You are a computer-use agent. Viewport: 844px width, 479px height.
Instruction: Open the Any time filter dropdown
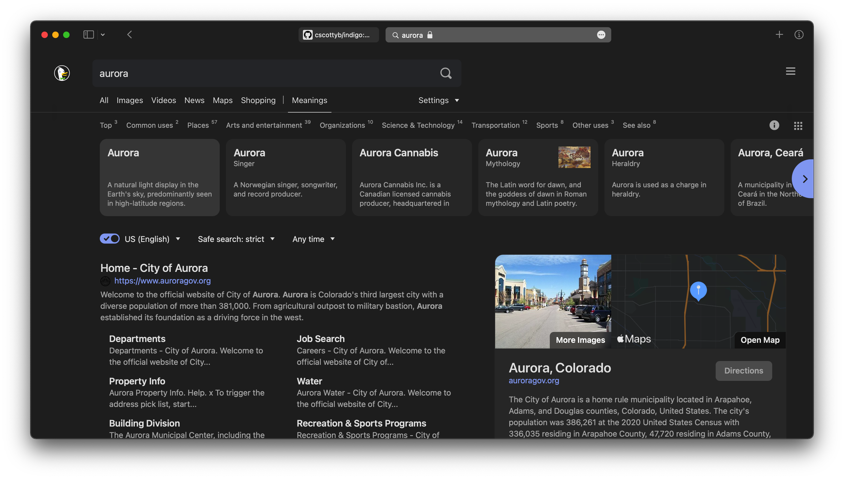[x=313, y=239]
